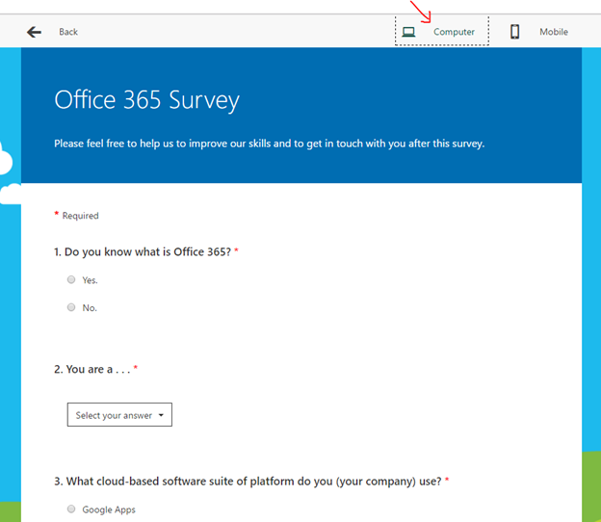Click question 3 about cloud-based software suite
The width and height of the screenshot is (601, 522).
[x=248, y=480]
